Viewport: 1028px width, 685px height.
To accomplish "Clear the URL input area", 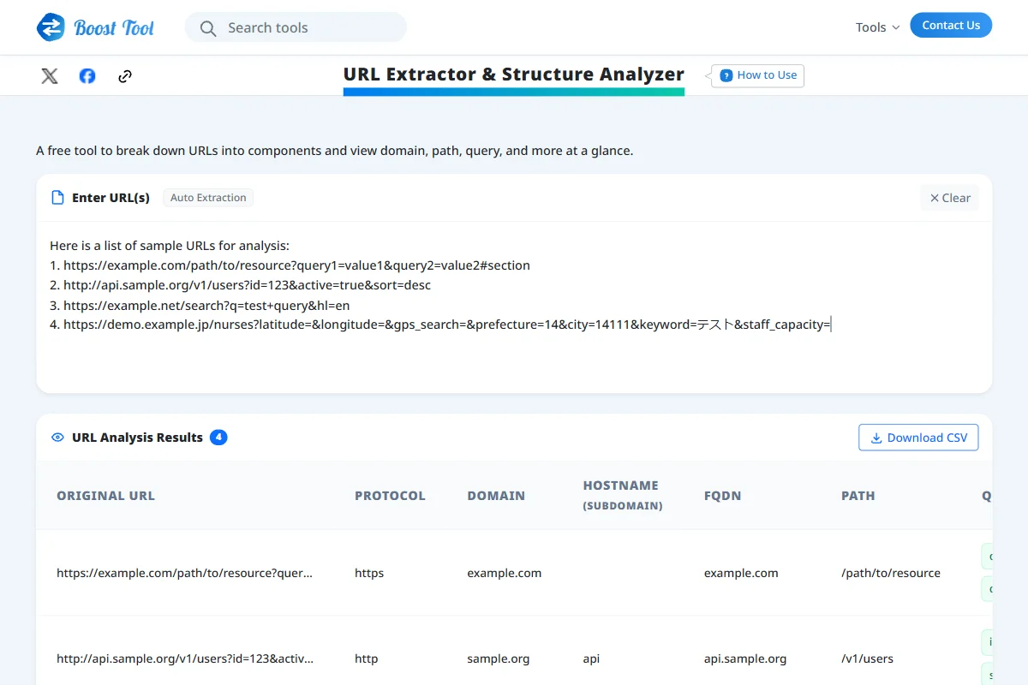I will pyautogui.click(x=950, y=198).
